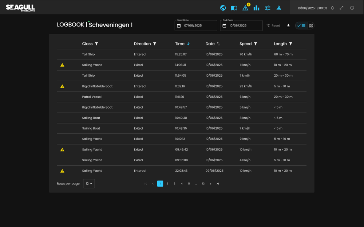Open the settings sliders icon

268,8
